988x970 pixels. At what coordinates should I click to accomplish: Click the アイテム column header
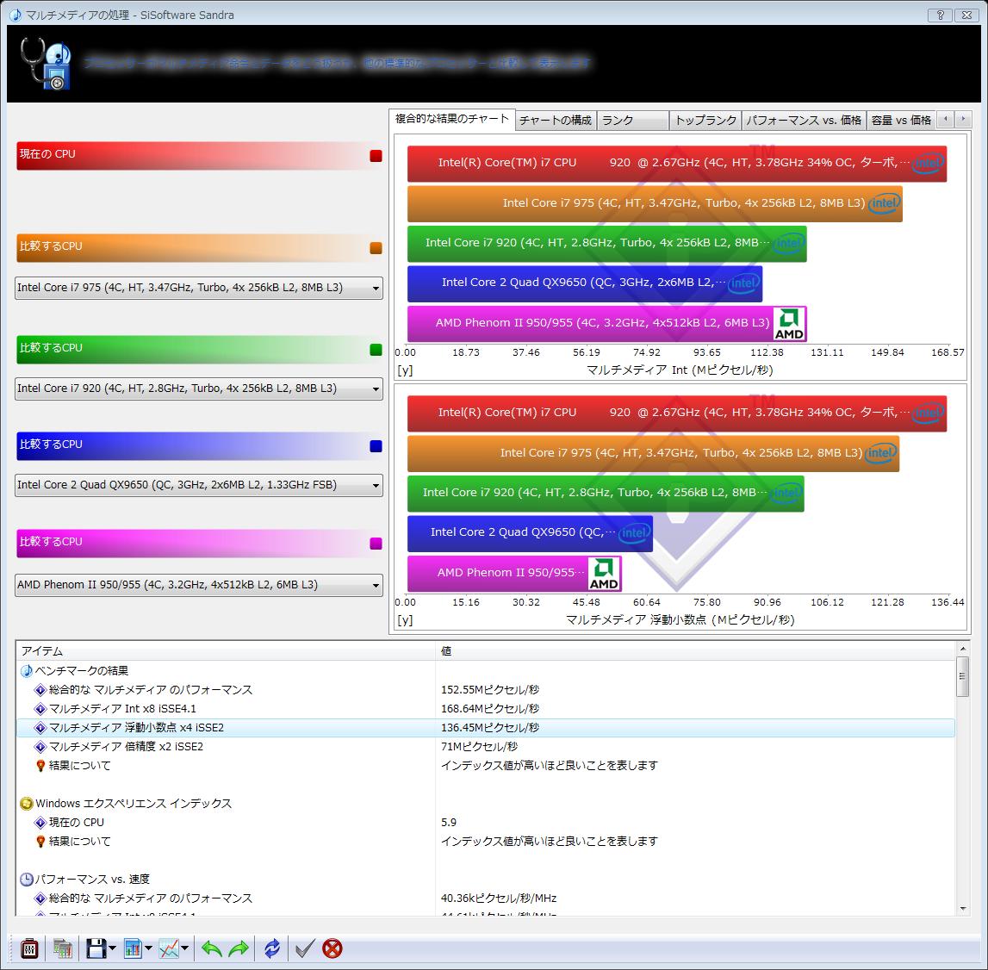point(226,651)
